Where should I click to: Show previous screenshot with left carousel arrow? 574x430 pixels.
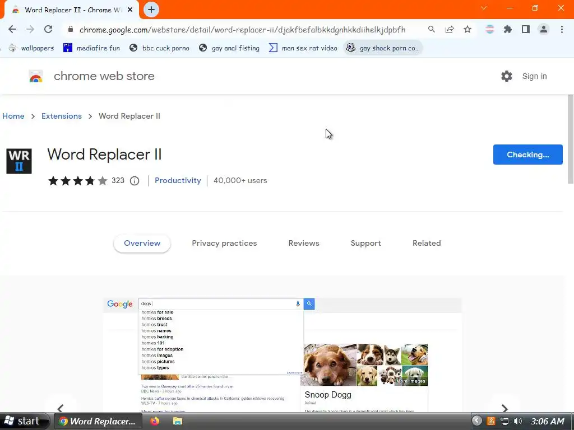coord(61,408)
